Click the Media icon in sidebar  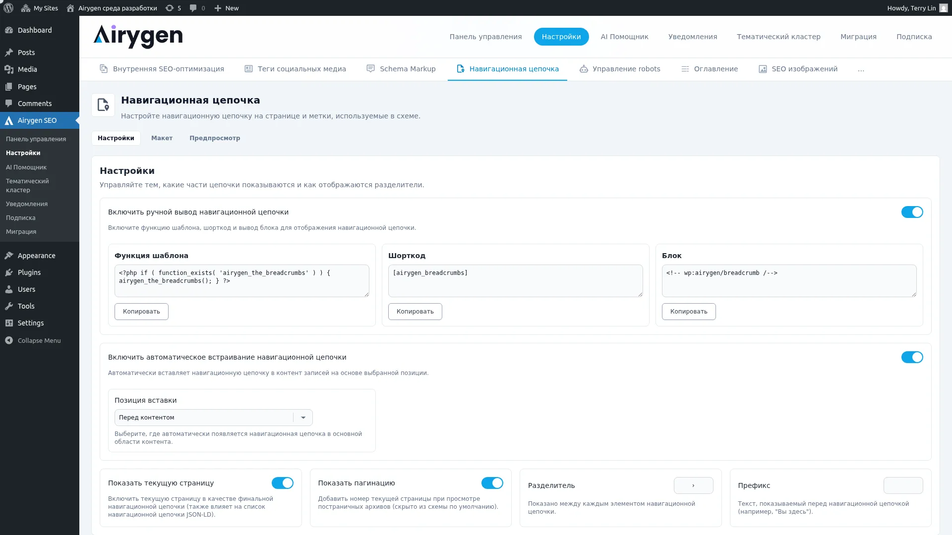click(x=9, y=69)
